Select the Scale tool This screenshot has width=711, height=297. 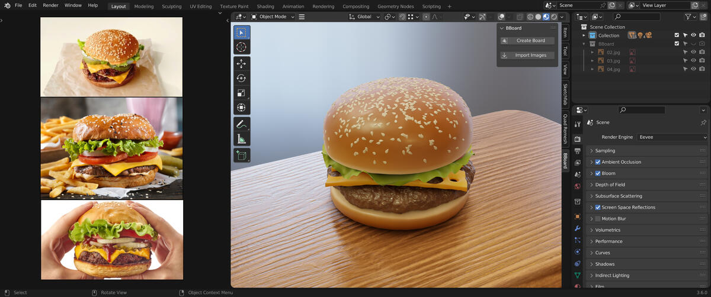[x=241, y=93]
